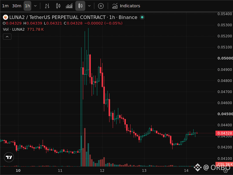Click the Close value 0.04328

[74, 23]
